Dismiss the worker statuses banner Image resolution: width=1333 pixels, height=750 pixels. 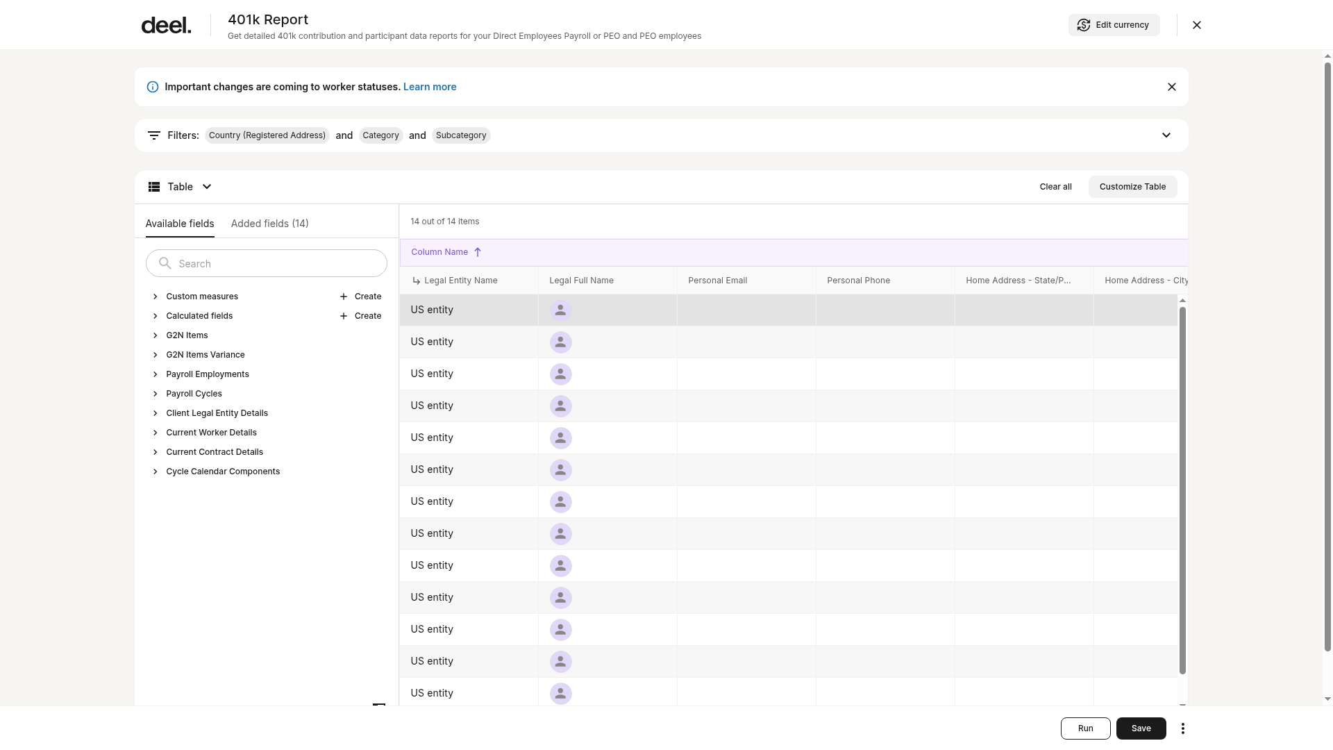point(1172,87)
